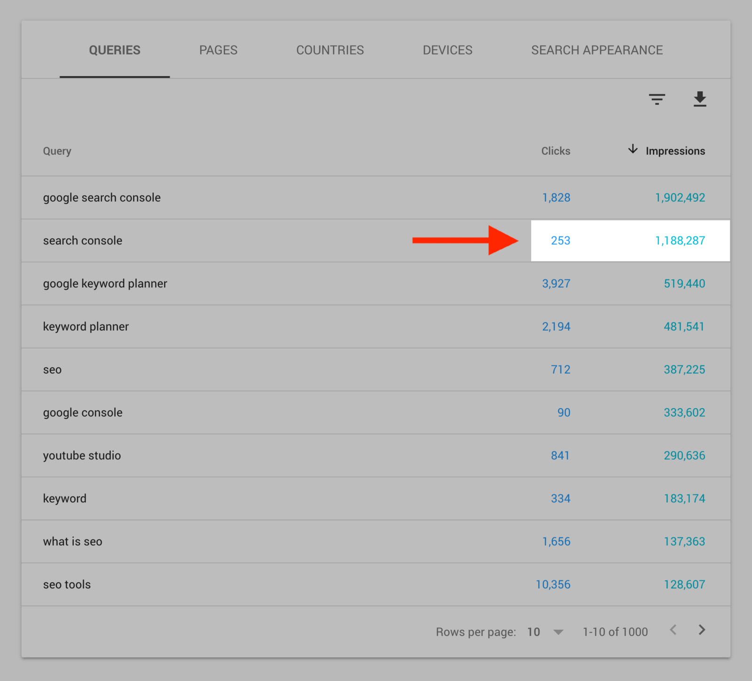Viewport: 752px width, 681px height.
Task: Switch to the Pages tab
Action: click(218, 50)
